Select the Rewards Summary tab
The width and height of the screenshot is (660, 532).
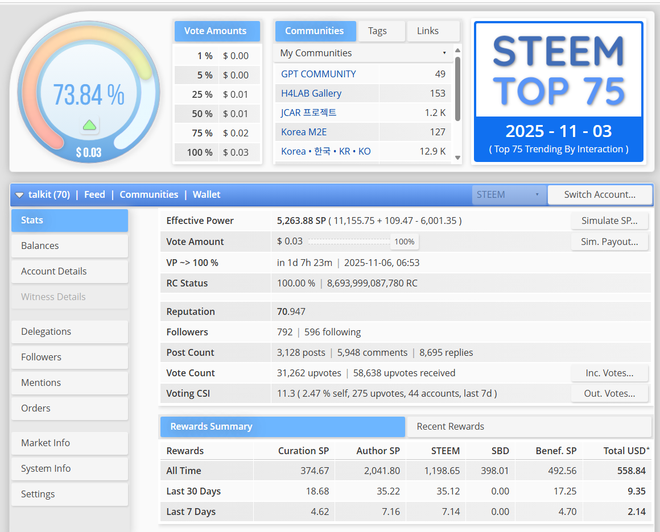click(282, 427)
